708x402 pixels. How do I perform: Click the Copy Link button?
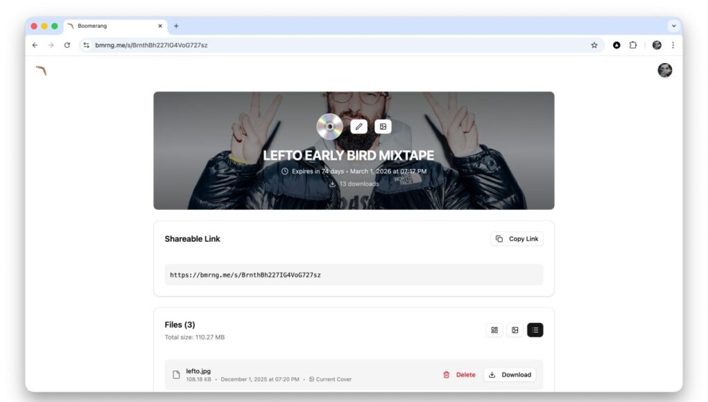[517, 238]
